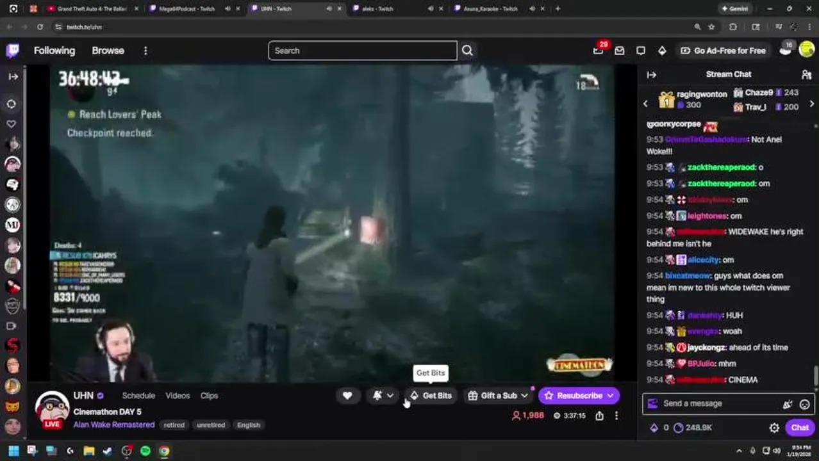Open Spotify from the taskbar
The height and width of the screenshot is (461, 819).
pos(145,451)
